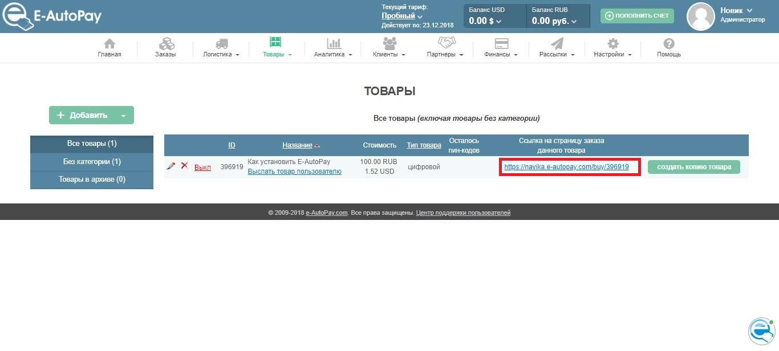Click the Партнеры handshake icon
Screen dimensions: 779x351
point(445,43)
